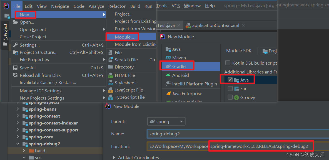Select Close Project menu entry
The height and width of the screenshot is (160, 329).
(59, 37)
